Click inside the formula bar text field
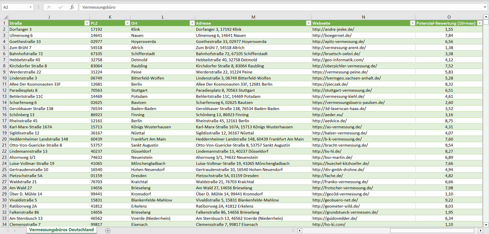This screenshot has width=489, height=234. [271, 7]
